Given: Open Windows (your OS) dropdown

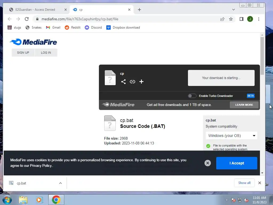Looking at the screenshot, I should pos(232,136).
